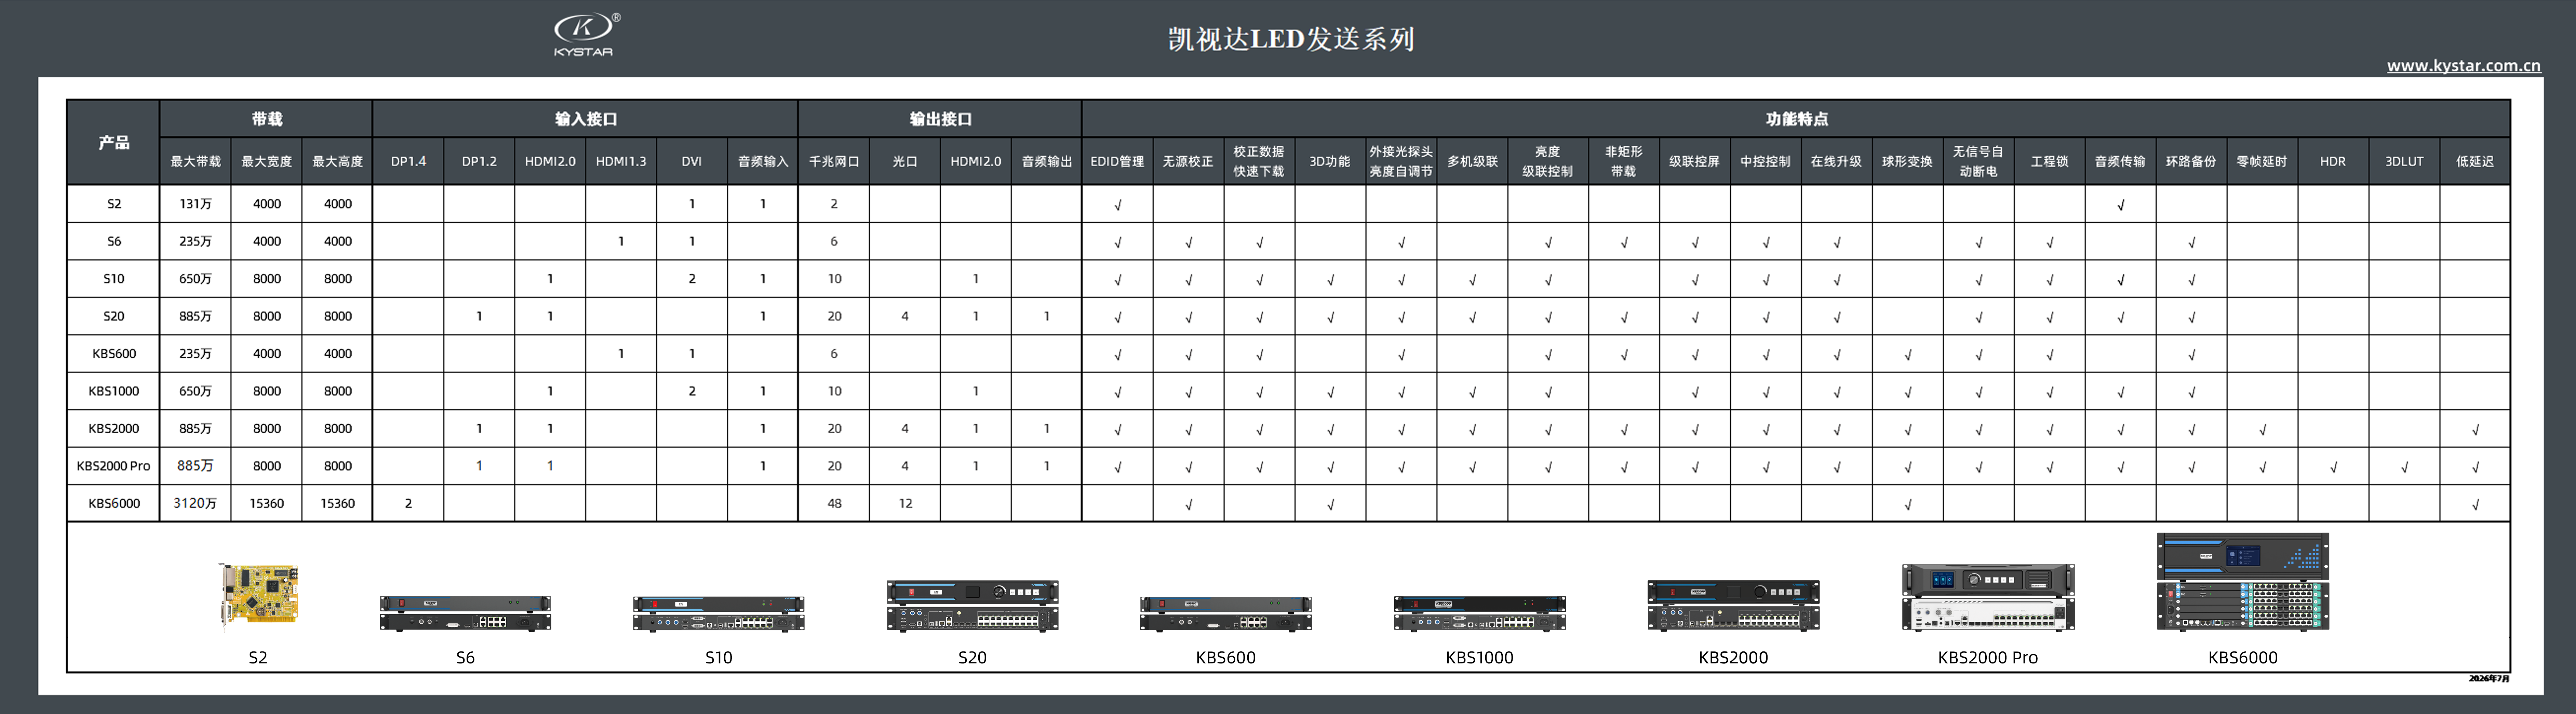2576x714 pixels.
Task: Click the 12 fiber ports cell for KBS6000
Action: coord(905,503)
